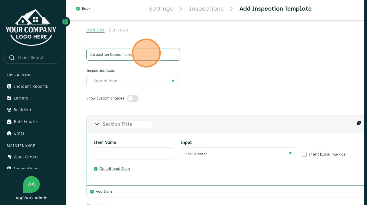
Task: Collapse the sidebar with the green toggle
Action: [66, 22]
